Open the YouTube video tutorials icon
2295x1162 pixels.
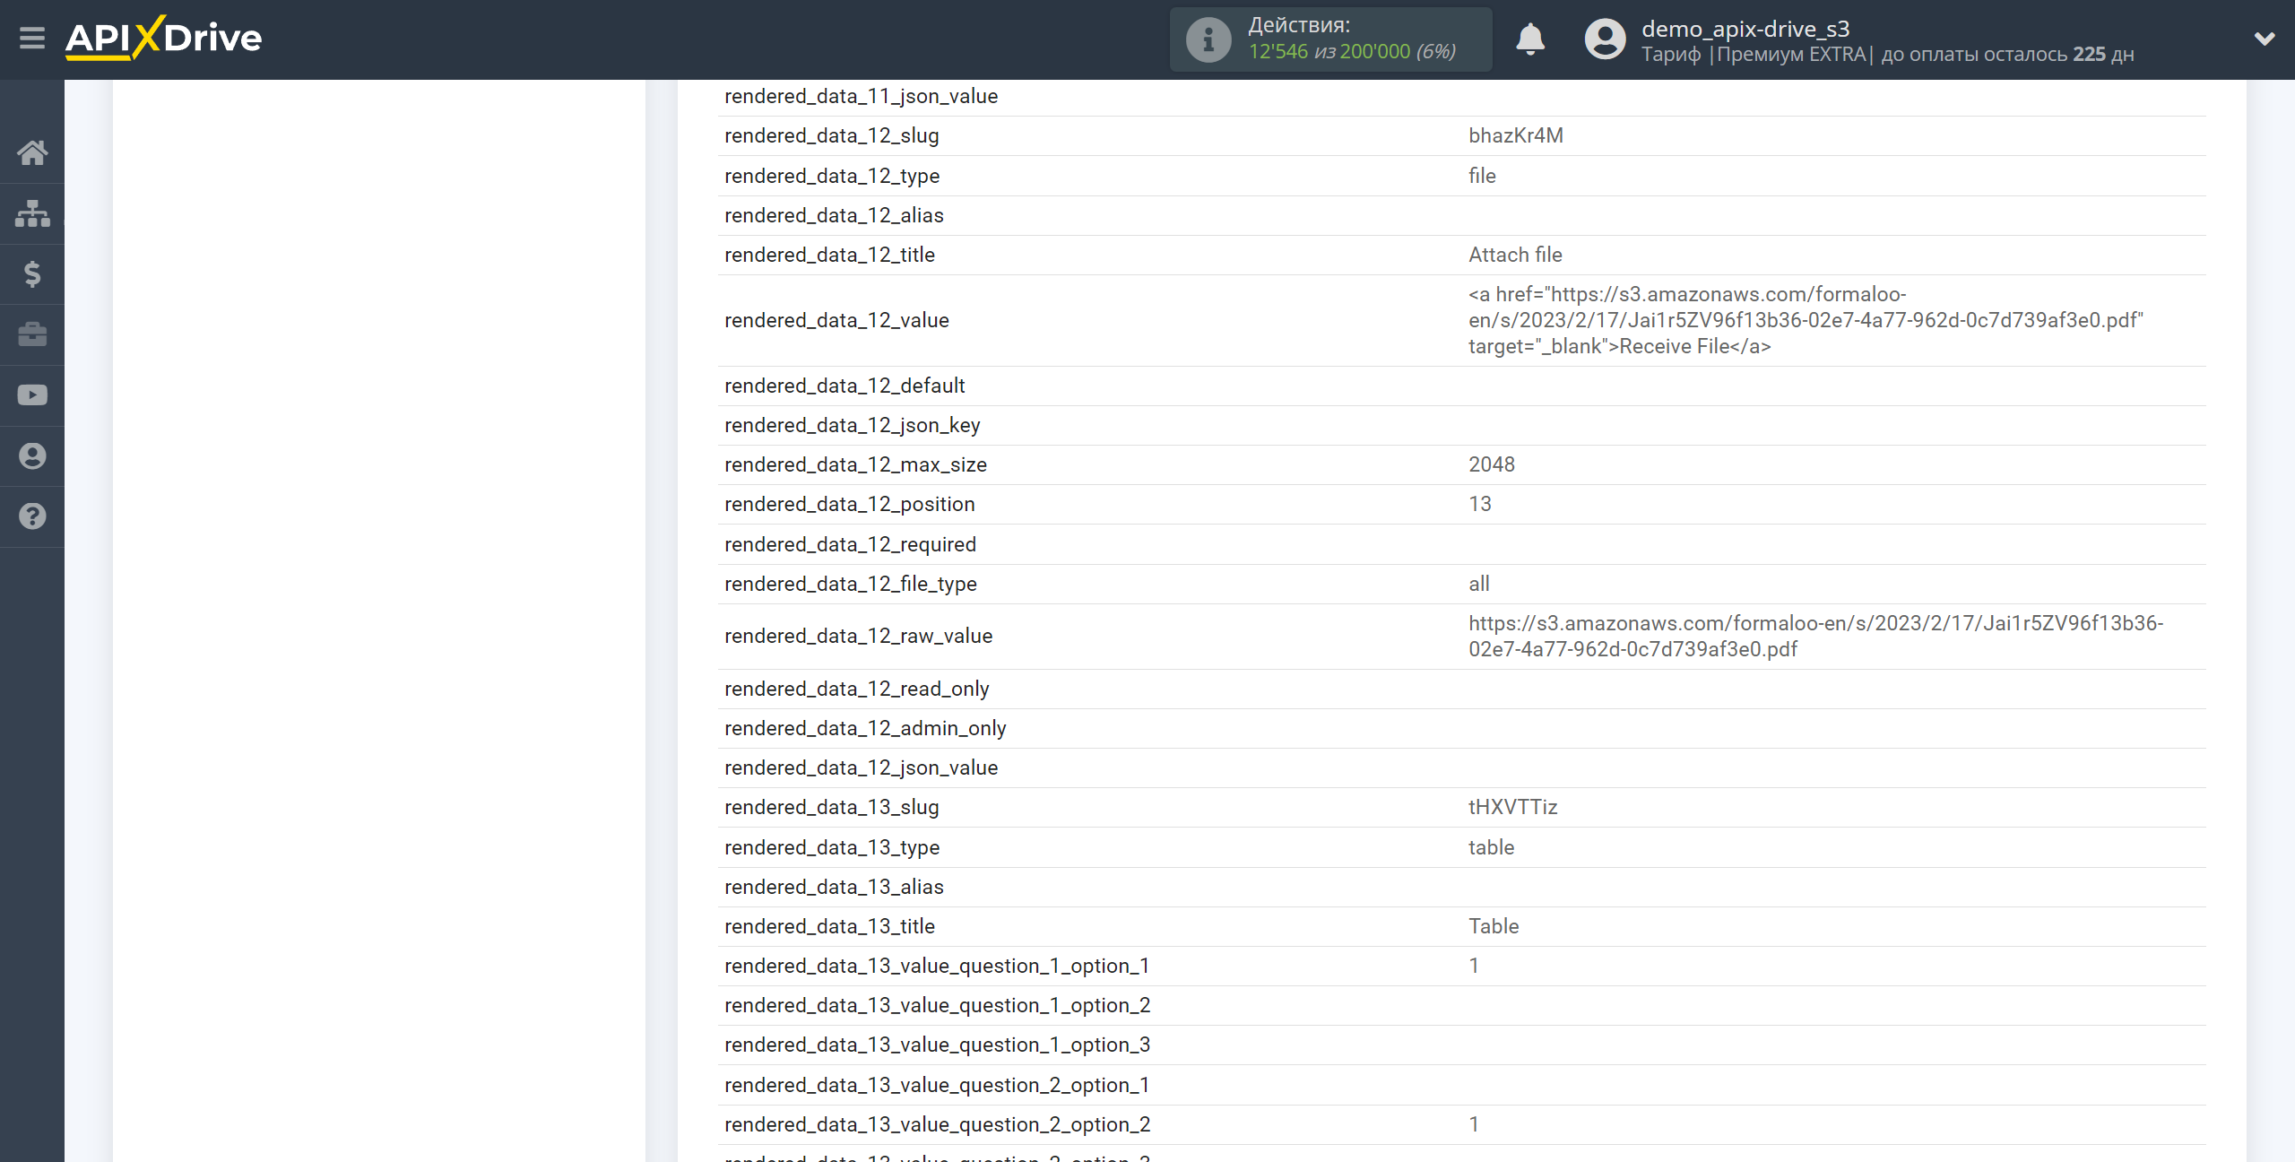[32, 395]
